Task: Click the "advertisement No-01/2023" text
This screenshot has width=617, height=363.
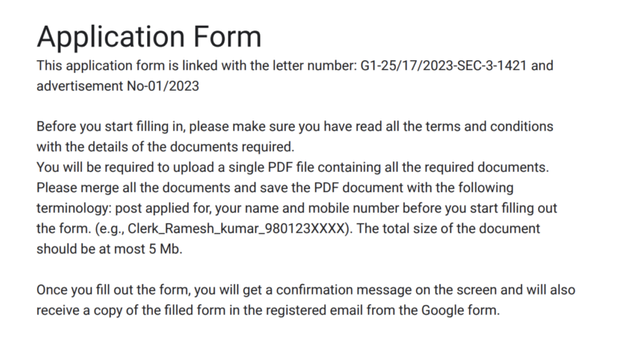Action: [x=117, y=86]
